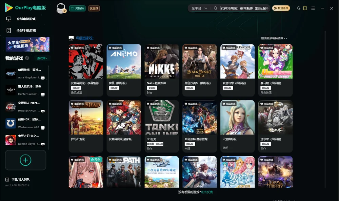Open the Nikke:胜利女神 game card
Image resolution: width=339 pixels, height=201 pixels.
[x=162, y=70]
